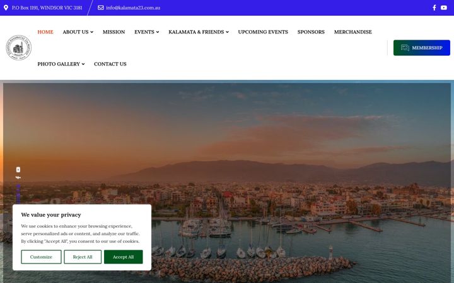Click the info@kalamata23.com.au email link

133,8
